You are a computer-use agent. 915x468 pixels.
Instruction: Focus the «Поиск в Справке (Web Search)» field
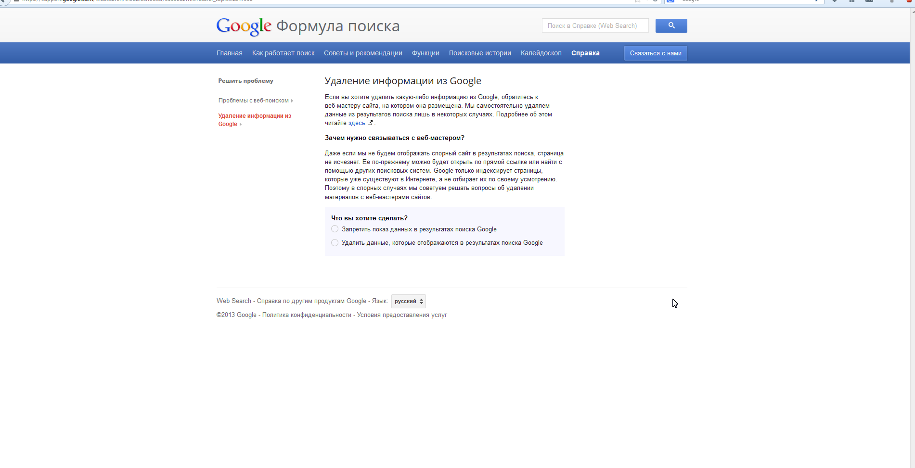[x=595, y=25]
